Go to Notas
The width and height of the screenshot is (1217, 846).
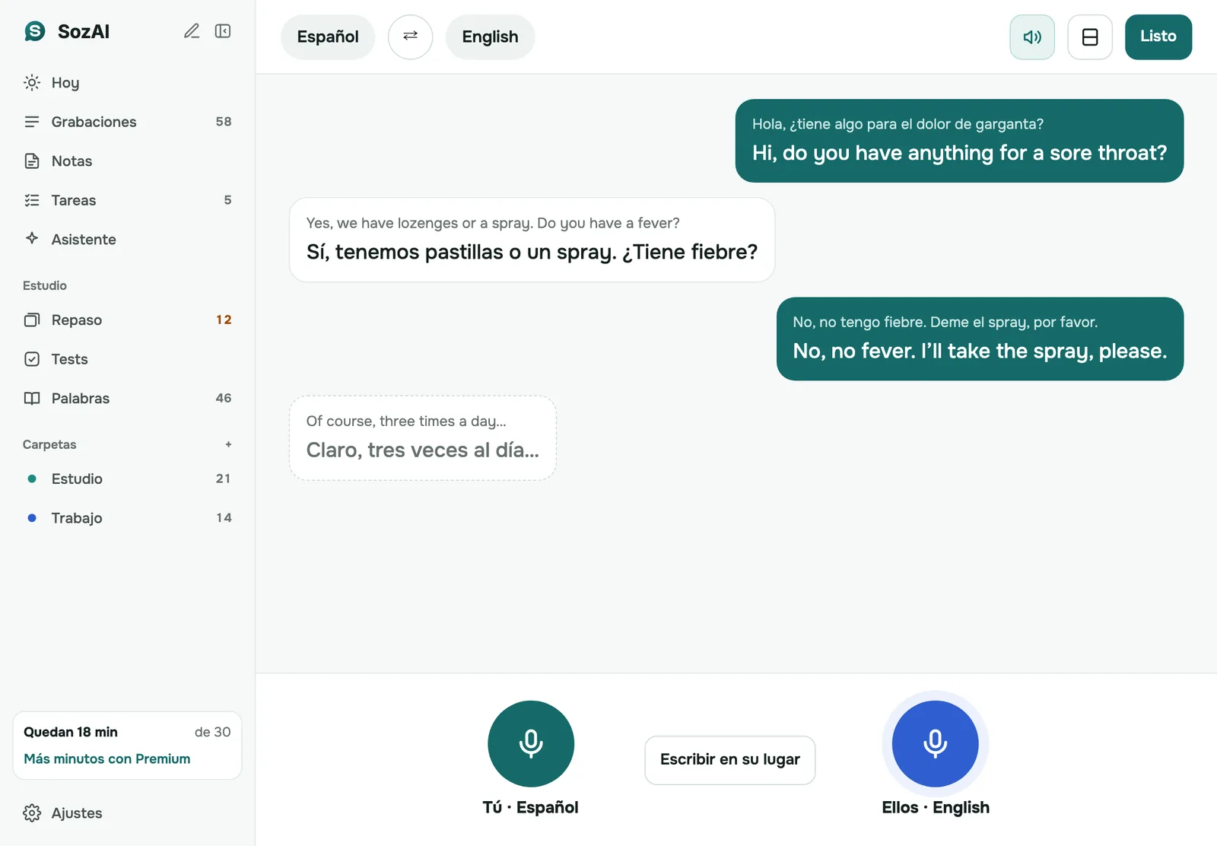click(x=128, y=161)
